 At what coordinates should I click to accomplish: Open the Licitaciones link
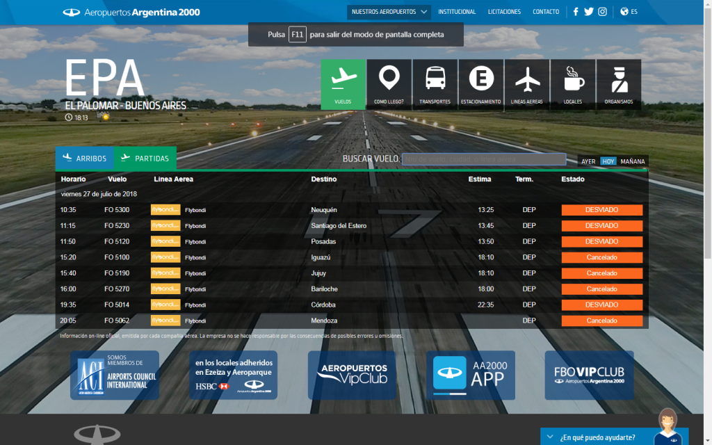504,12
